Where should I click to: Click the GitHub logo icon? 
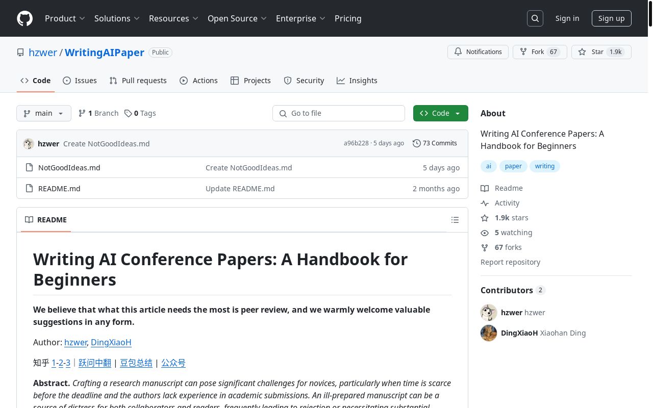(x=24, y=18)
